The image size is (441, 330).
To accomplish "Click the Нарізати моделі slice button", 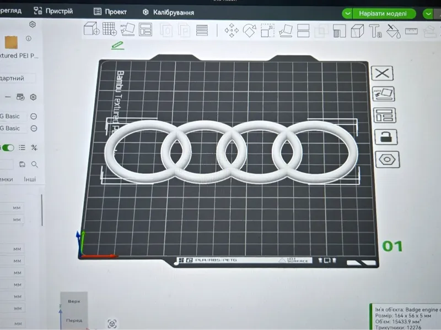I will click(x=383, y=14).
